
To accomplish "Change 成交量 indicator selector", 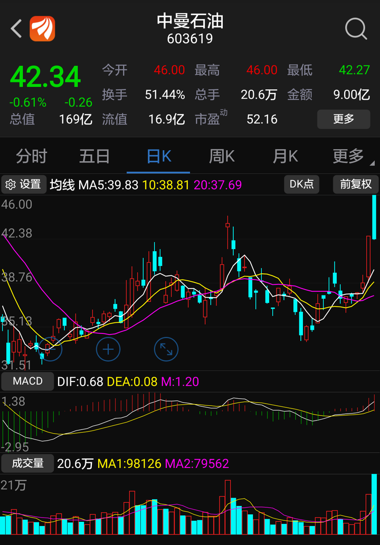I will (27, 463).
